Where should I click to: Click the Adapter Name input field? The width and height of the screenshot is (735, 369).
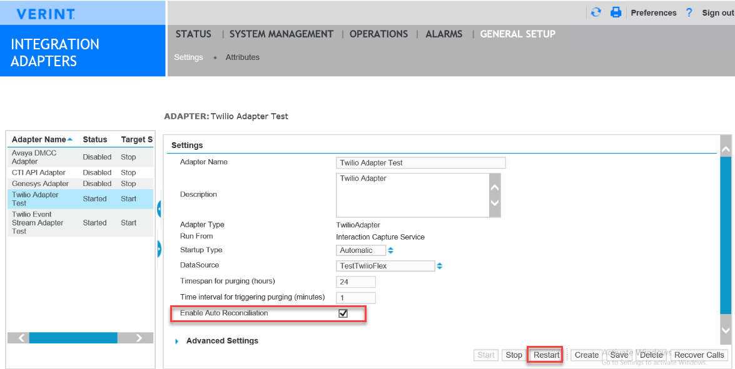pos(421,163)
